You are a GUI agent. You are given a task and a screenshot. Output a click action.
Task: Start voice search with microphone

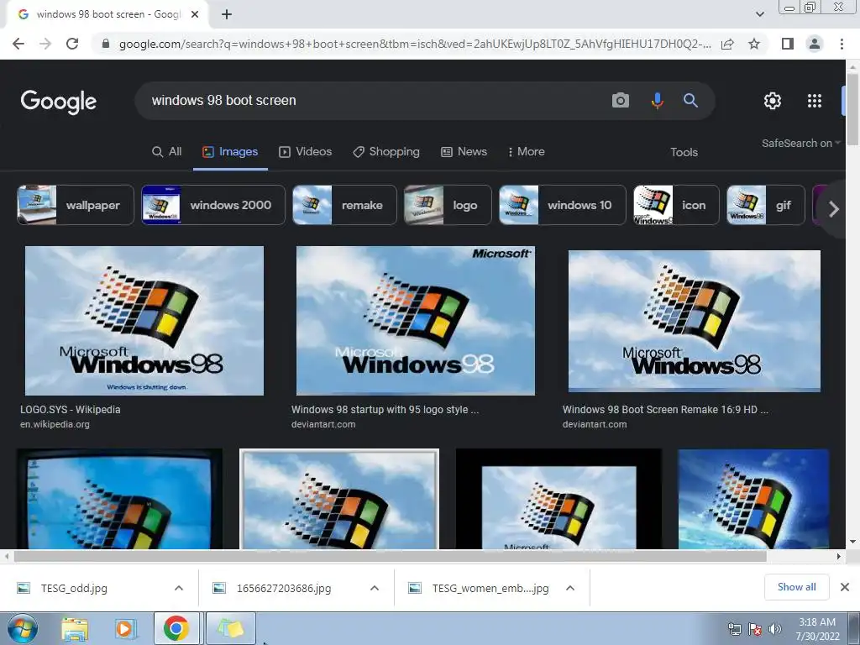pyautogui.click(x=657, y=101)
